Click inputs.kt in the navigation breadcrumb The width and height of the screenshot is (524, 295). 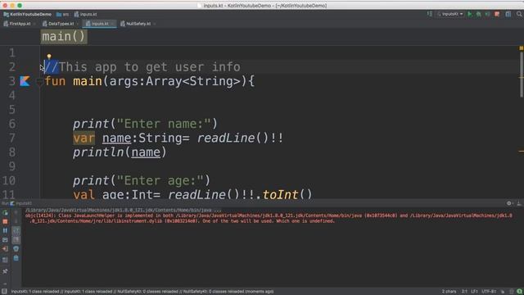pyautogui.click(x=85, y=15)
